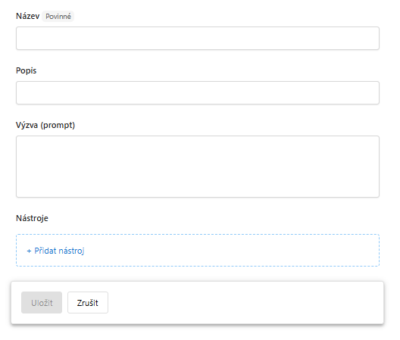This screenshot has height=340, width=400.
Task: Click the word nástroj in the add link
Action: point(71,251)
